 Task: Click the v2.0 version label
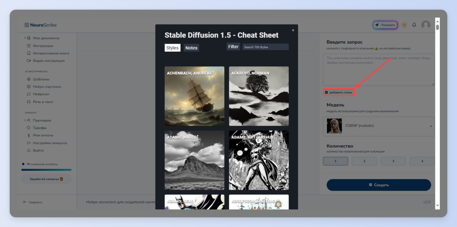click(x=427, y=202)
